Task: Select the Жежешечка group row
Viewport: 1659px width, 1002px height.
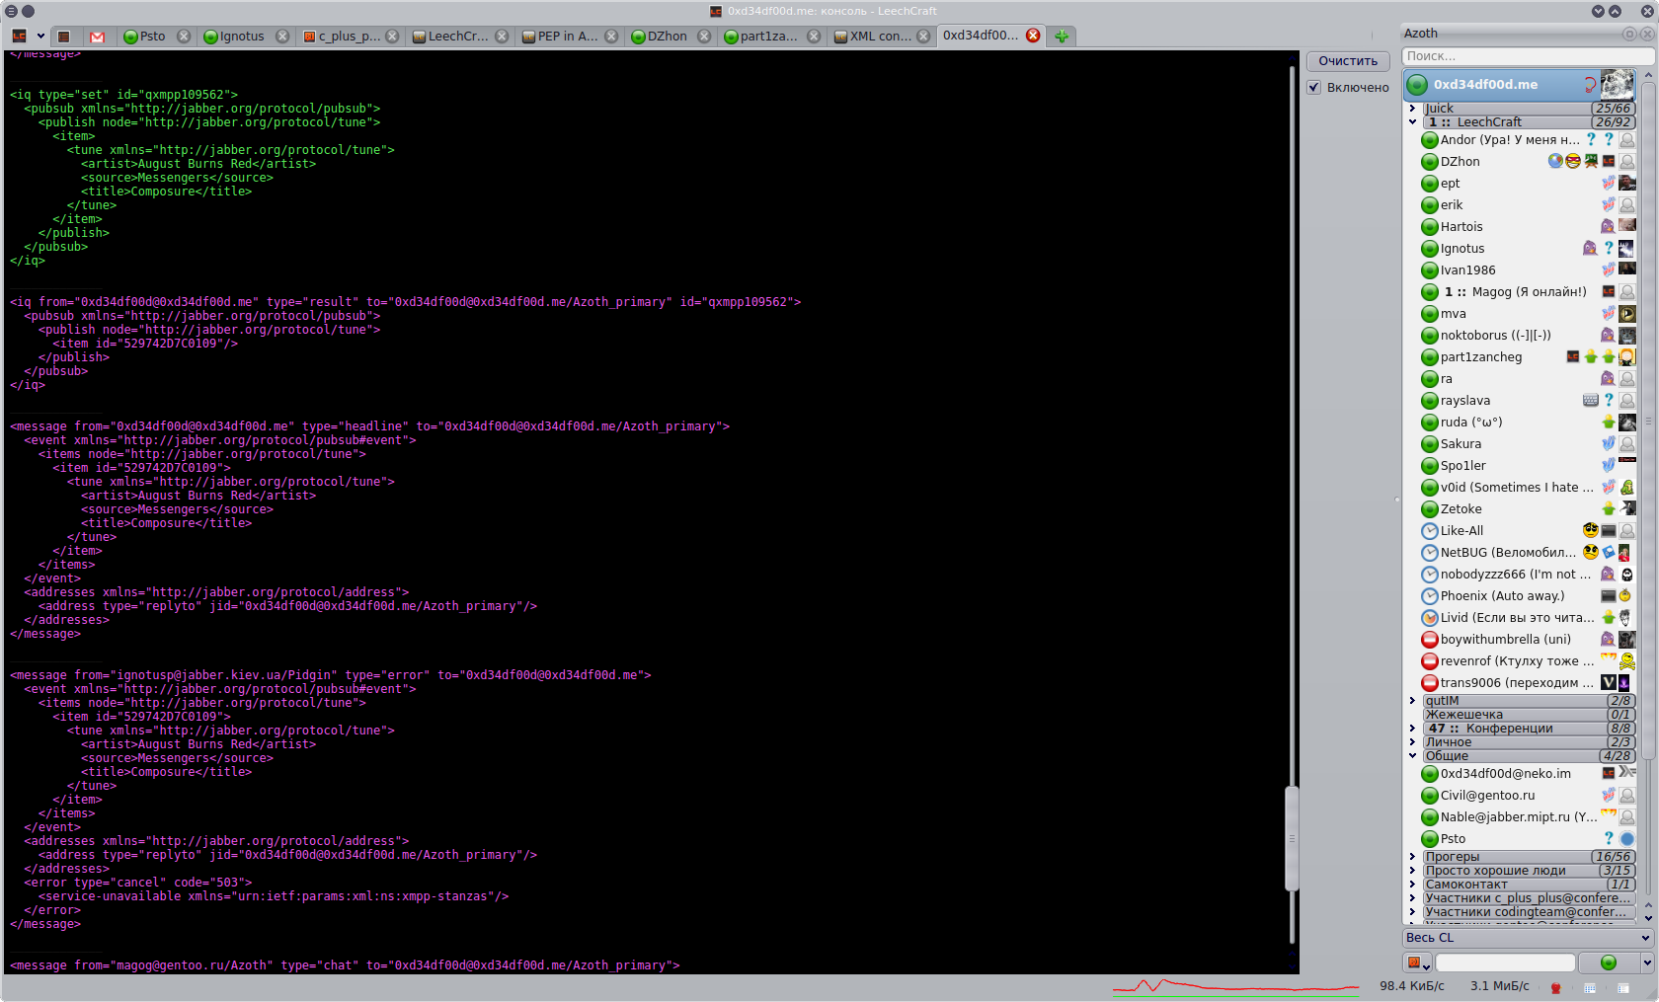Action: [x=1529, y=715]
